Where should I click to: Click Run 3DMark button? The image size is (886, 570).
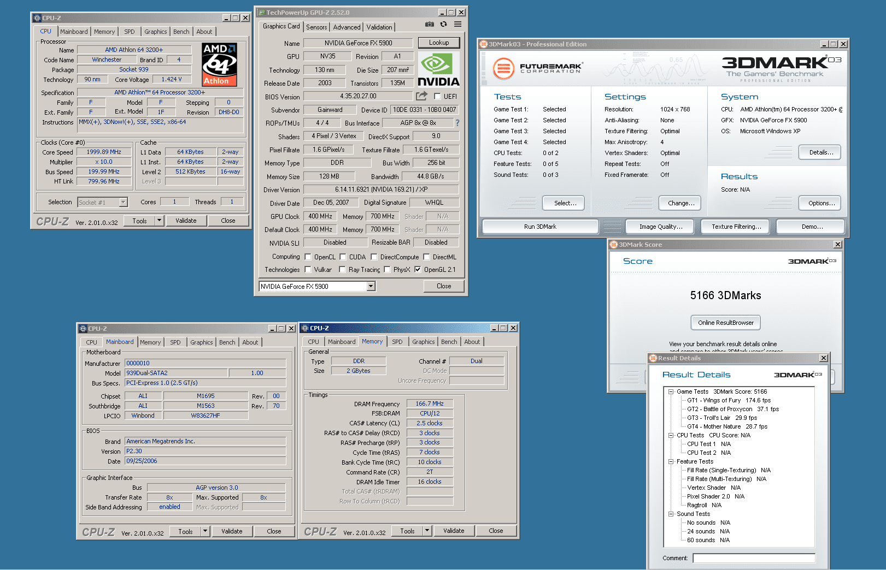(540, 227)
